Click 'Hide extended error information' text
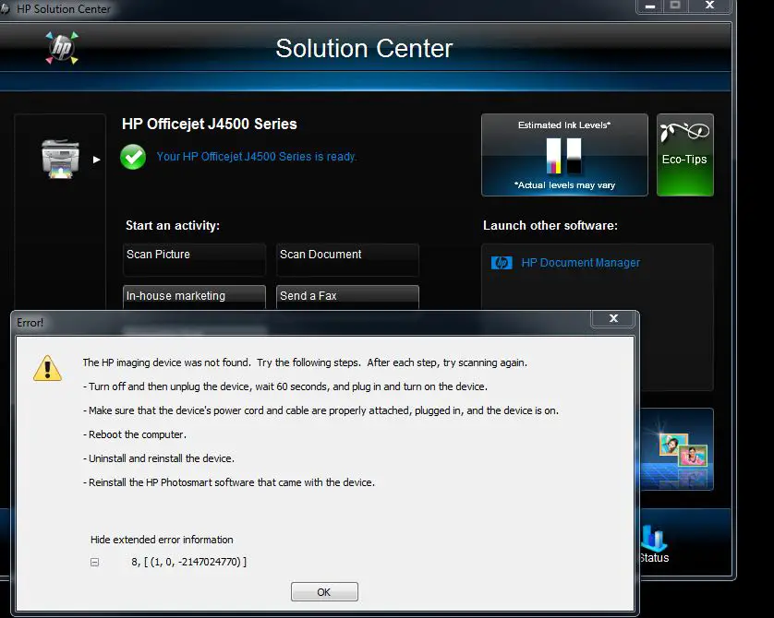The image size is (774, 618). coord(162,540)
